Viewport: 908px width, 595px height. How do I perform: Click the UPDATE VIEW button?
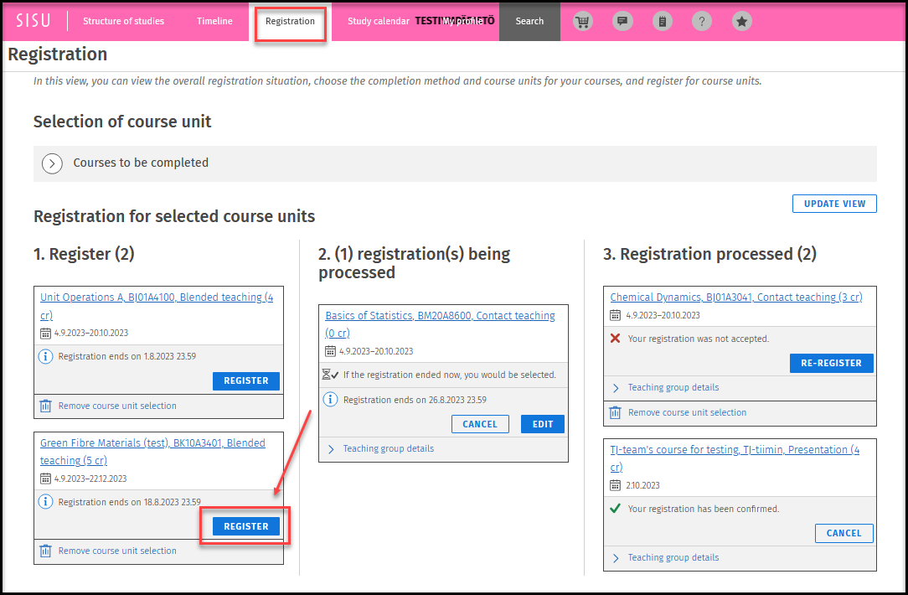(x=833, y=204)
